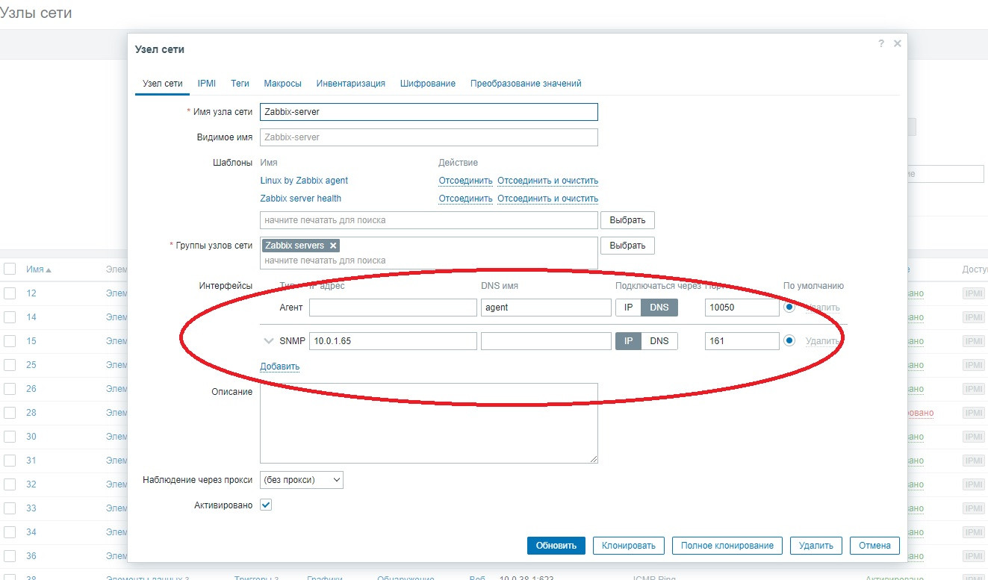Click Выбрать next to host groups
This screenshot has width=988, height=580.
(627, 246)
